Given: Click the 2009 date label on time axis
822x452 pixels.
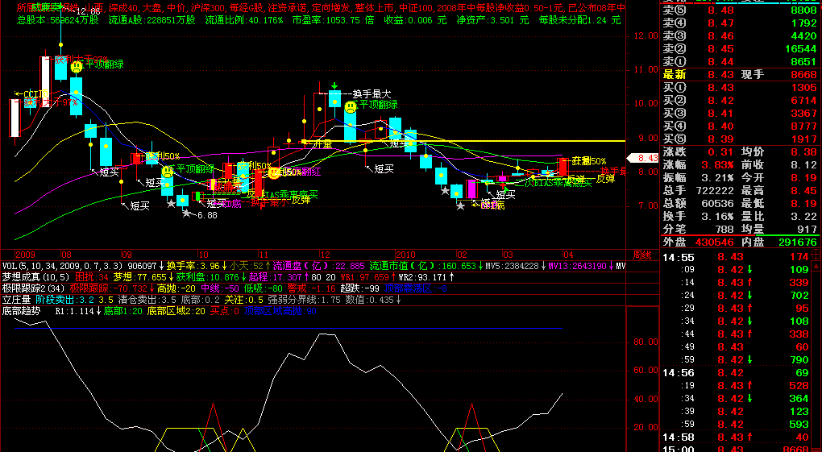Looking at the screenshot, I should click(25, 255).
